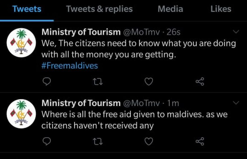Image resolution: width=247 pixels, height=159 pixels.
Task: Open dropdown arrow on free aid tweet
Action: (x=236, y=103)
